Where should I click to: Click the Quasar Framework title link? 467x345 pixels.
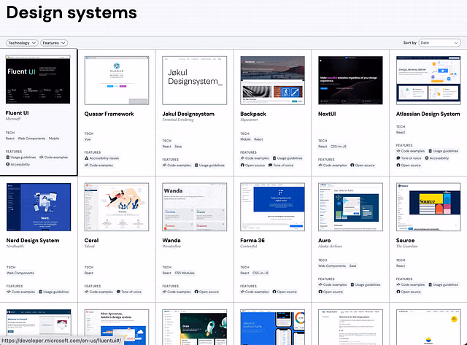pyautogui.click(x=109, y=114)
